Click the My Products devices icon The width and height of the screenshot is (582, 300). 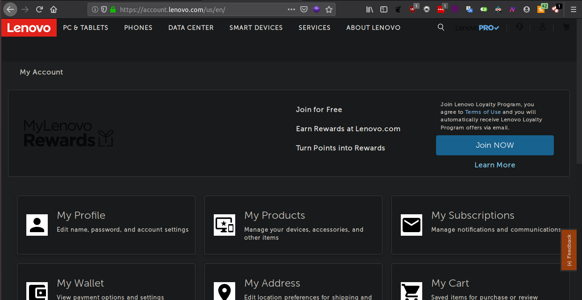point(224,225)
